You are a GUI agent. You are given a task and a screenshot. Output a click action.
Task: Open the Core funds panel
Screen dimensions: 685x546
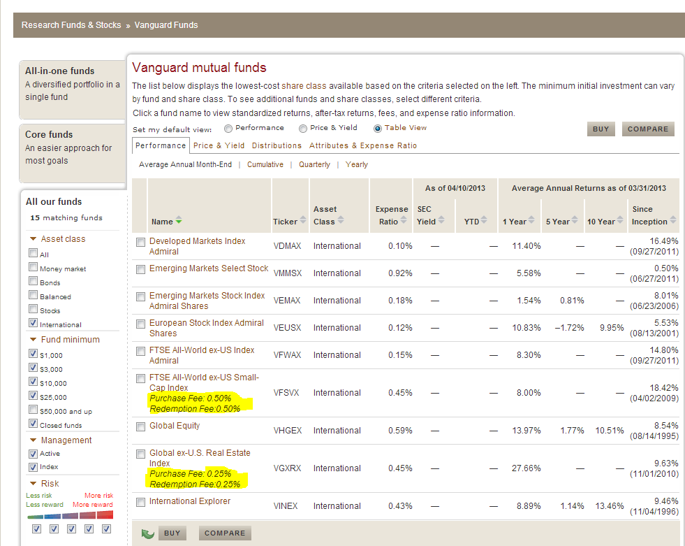click(73, 153)
